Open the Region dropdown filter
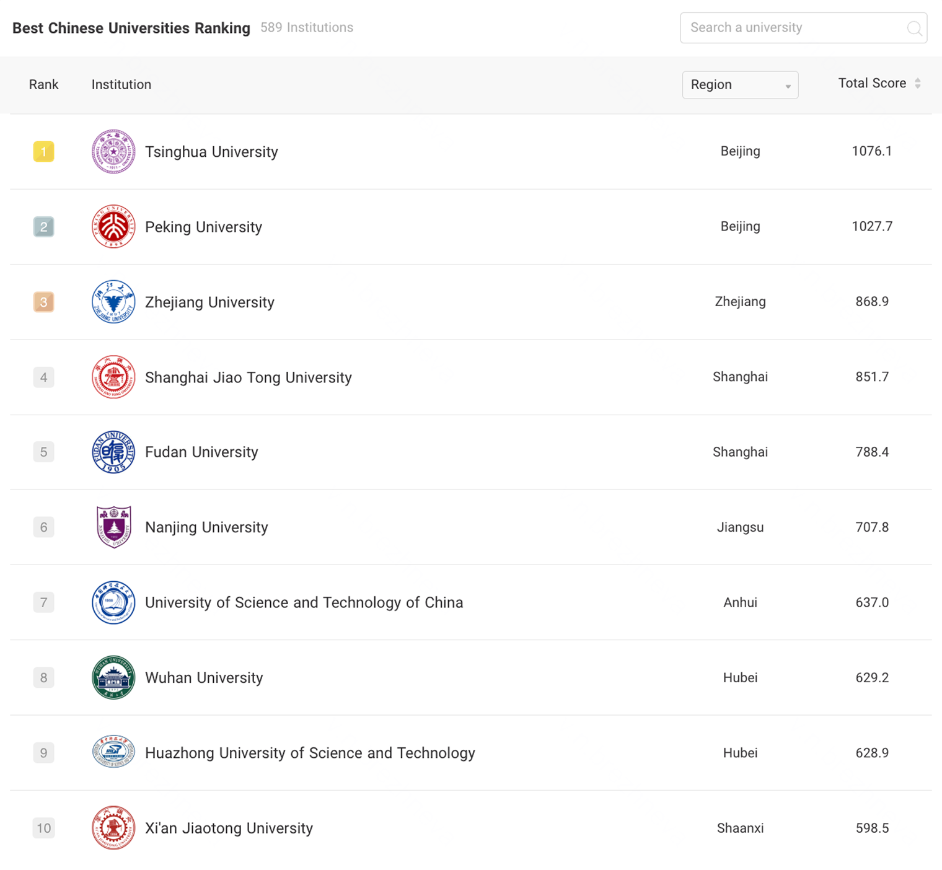 click(740, 85)
